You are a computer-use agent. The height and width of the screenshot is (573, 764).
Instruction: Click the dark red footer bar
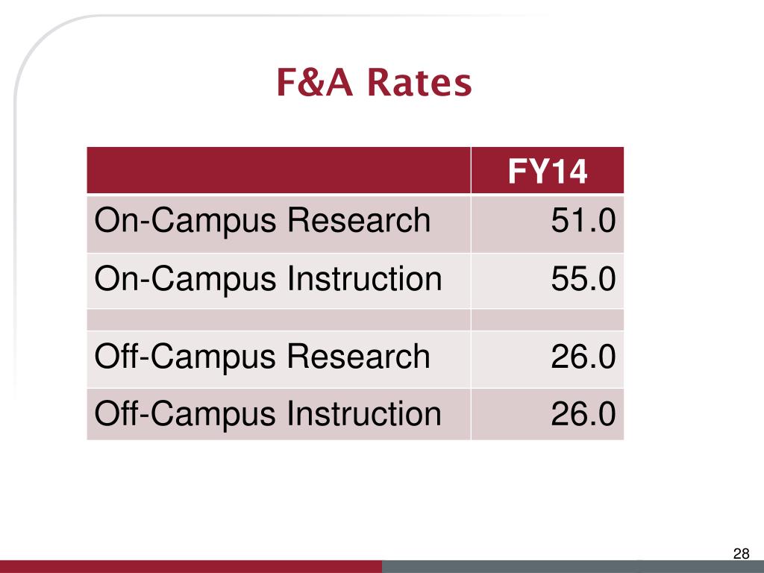(191, 567)
